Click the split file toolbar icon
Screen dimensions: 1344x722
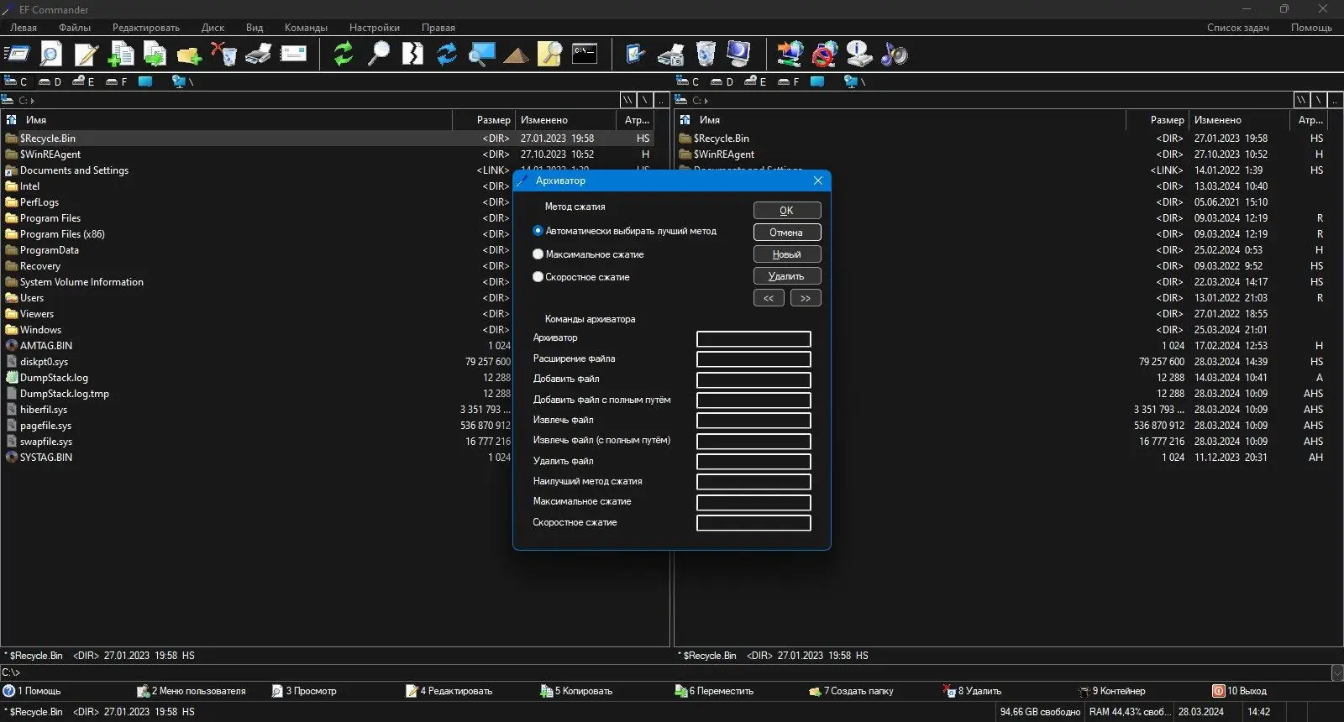[412, 54]
